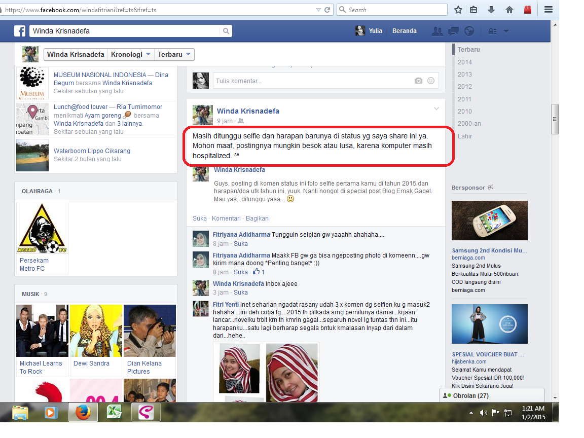Open Yulia profile link
Screen dimensions: 584x438
click(x=369, y=31)
